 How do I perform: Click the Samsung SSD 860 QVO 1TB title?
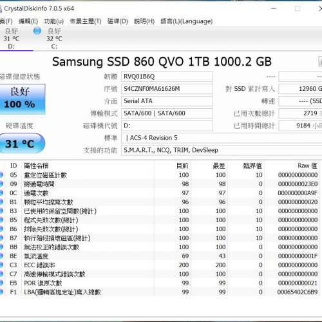point(162,62)
